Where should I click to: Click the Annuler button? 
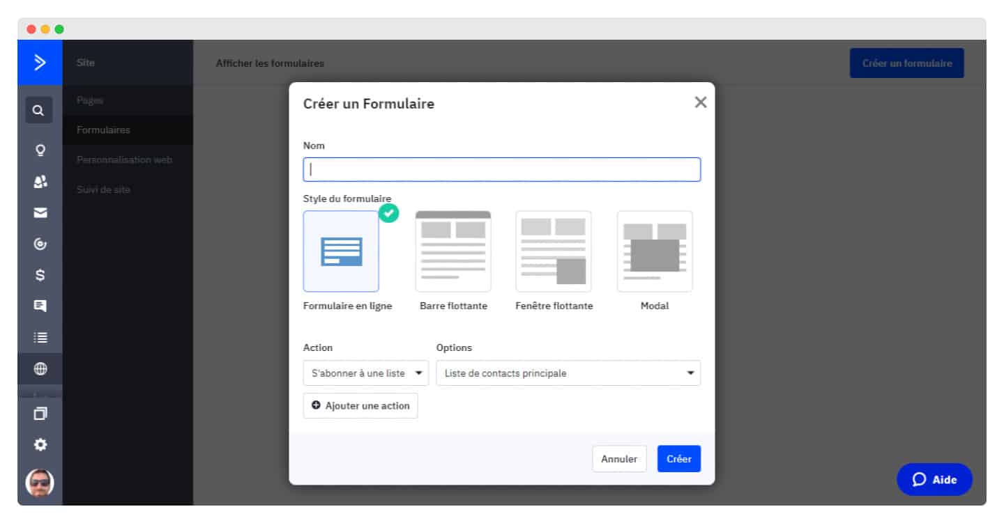(x=619, y=459)
